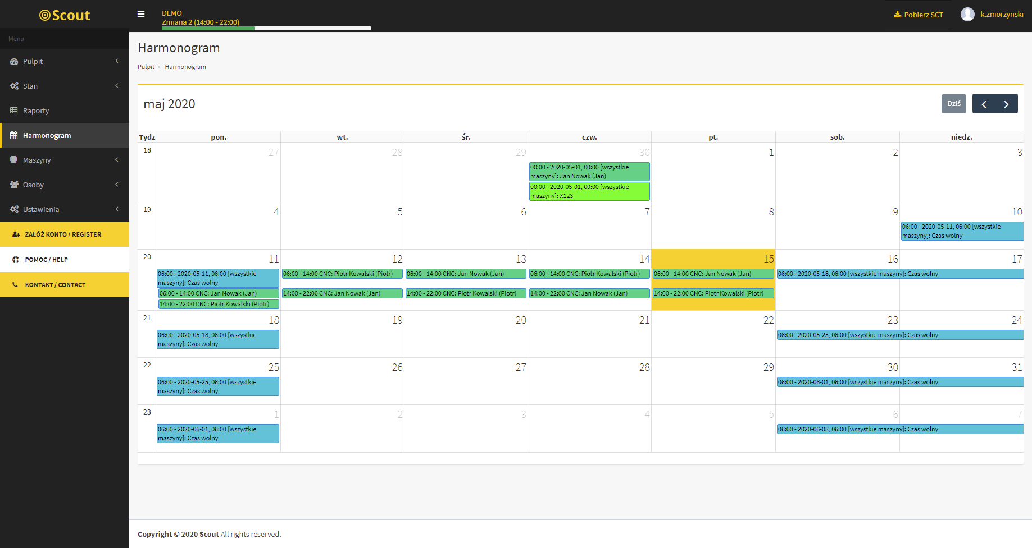1032x548 pixels.
Task: Click the Harmonogram calendar icon
Action: pyautogui.click(x=14, y=136)
